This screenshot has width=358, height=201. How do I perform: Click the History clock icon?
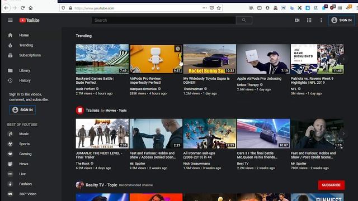click(10, 80)
